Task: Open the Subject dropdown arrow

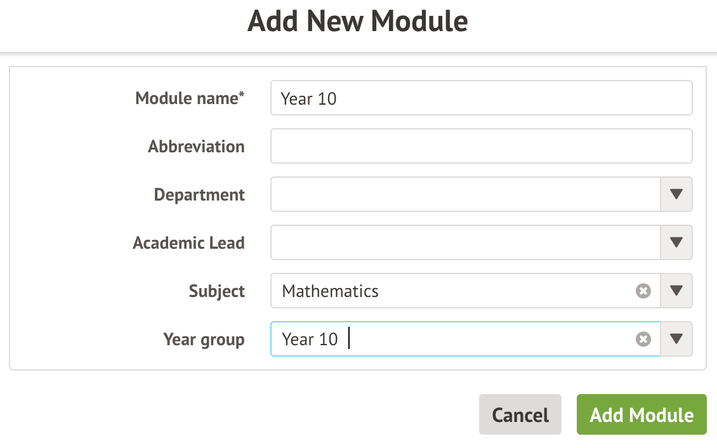Action: pyautogui.click(x=676, y=291)
